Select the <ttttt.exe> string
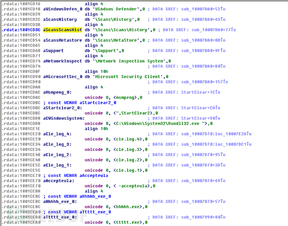The width and height of the screenshot is (288, 226). [128, 222]
